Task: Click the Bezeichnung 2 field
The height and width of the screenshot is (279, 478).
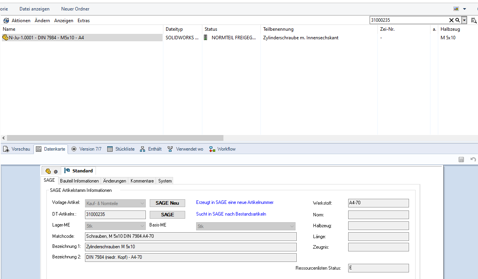Action: click(191, 258)
